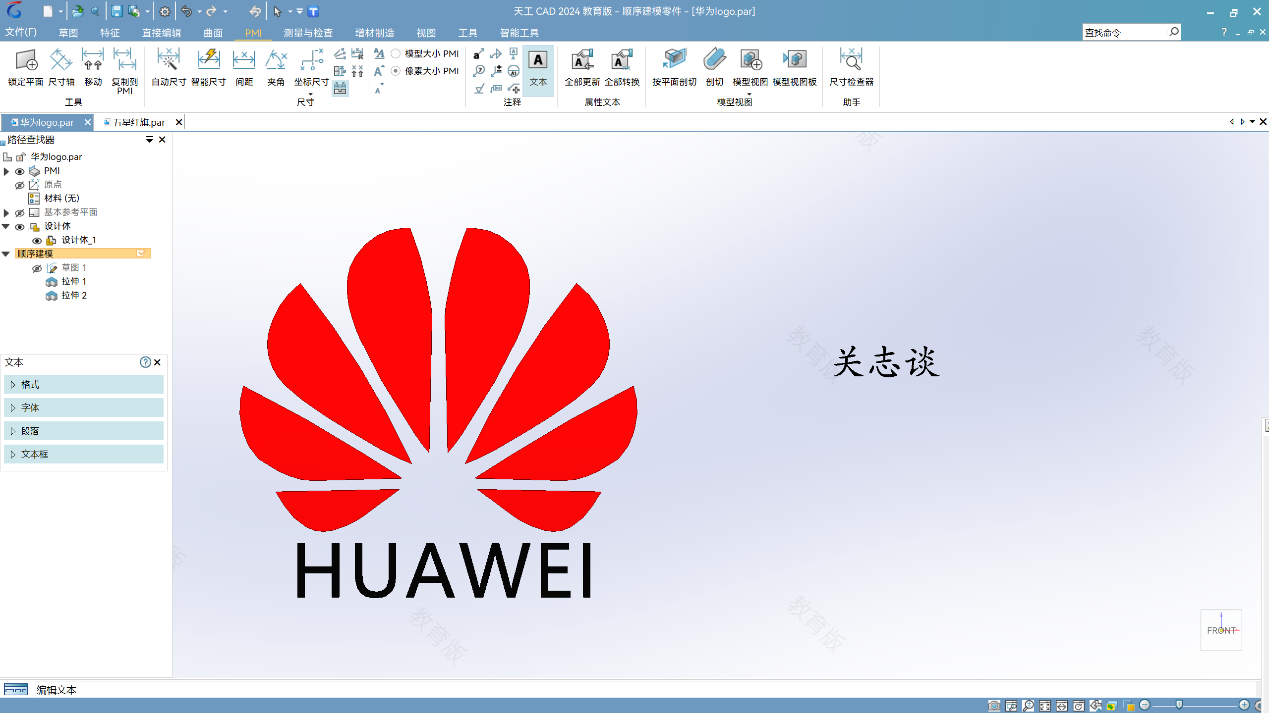This screenshot has height=713, width=1269.
Task: Switch to the 草图 ribbon tab
Action: (x=68, y=33)
